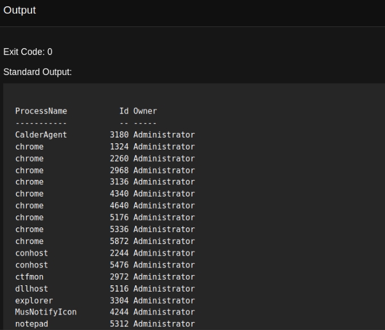Click the chrome row with ID 5872
This screenshot has width=385, height=330.
click(x=29, y=241)
